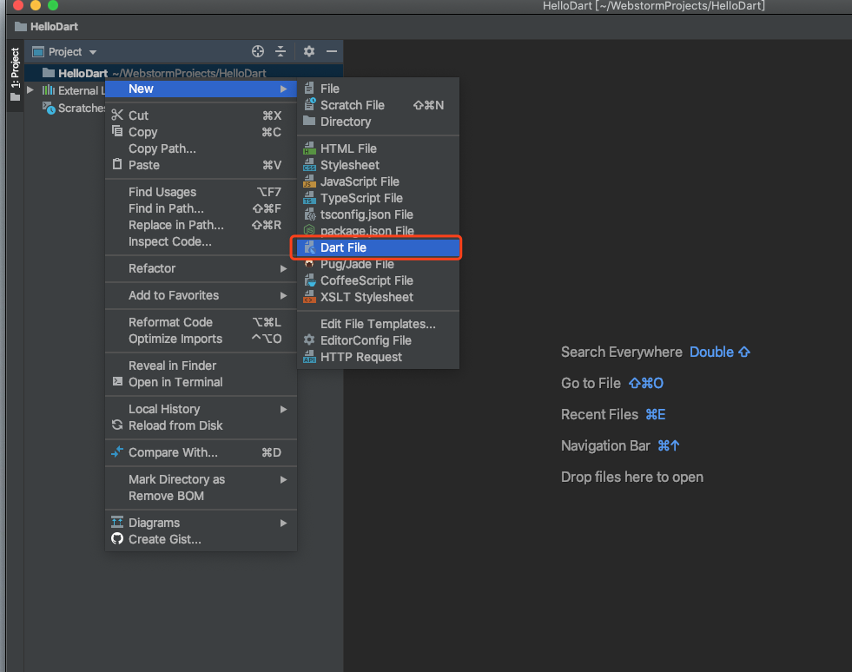Hide the Project panel with minus icon
This screenshot has width=852, height=672.
click(332, 51)
